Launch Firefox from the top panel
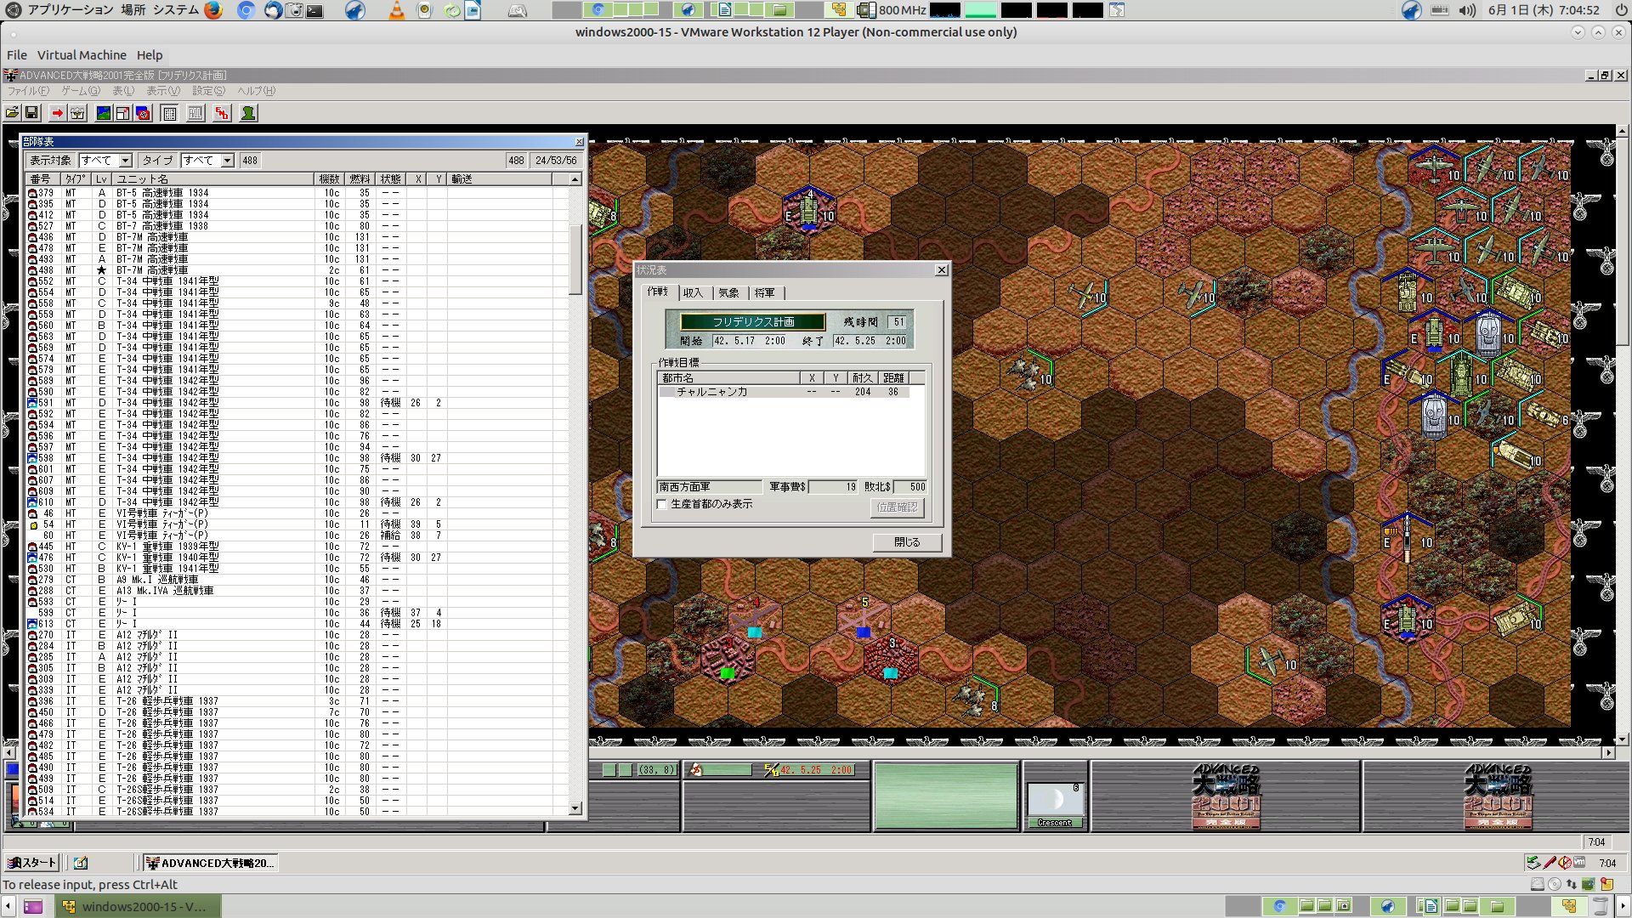Image resolution: width=1632 pixels, height=918 pixels. click(x=213, y=10)
